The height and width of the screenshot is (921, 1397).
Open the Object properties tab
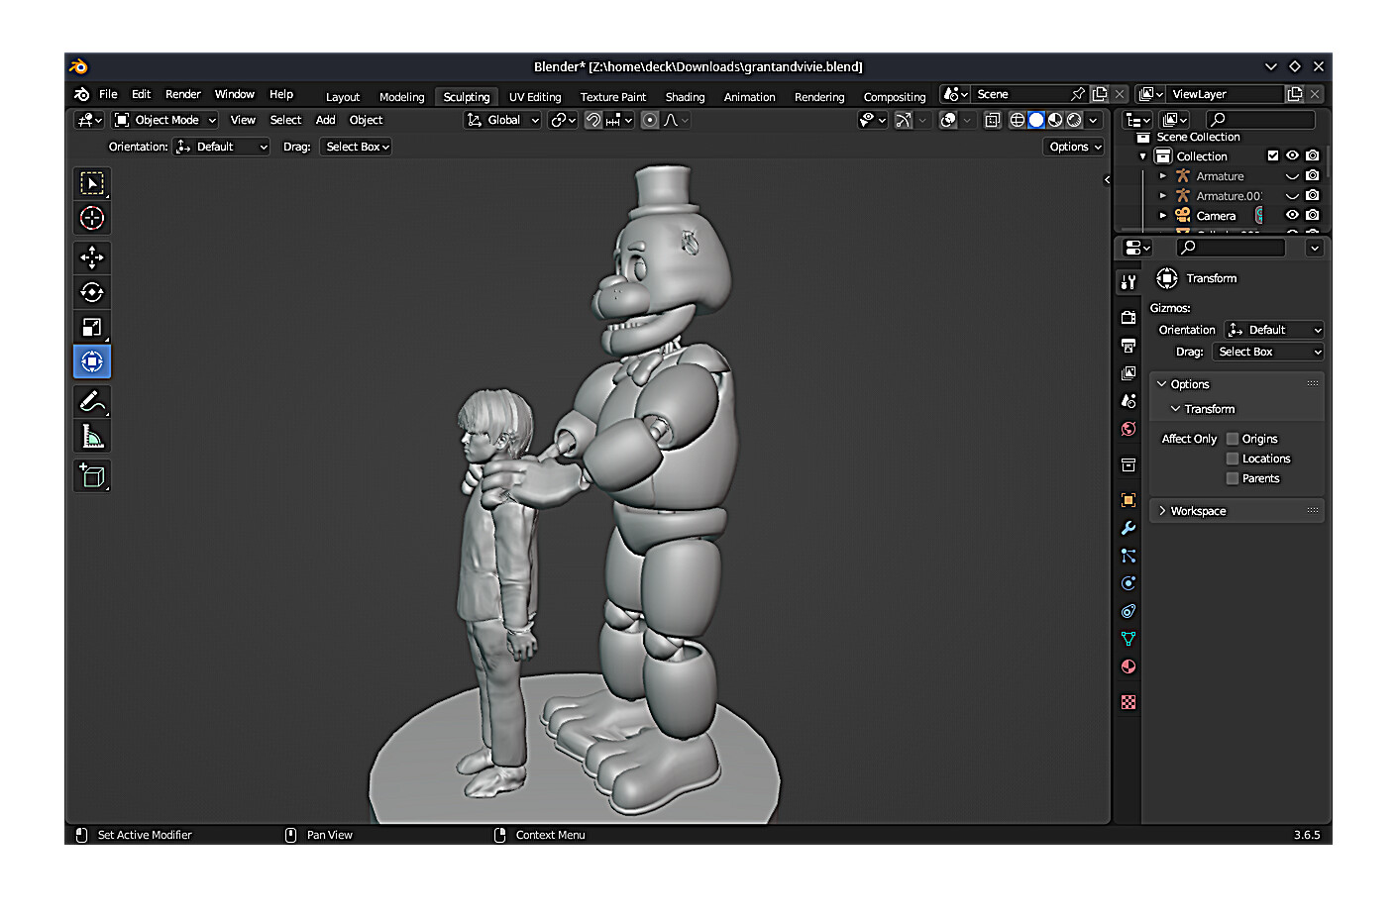coord(1128,500)
